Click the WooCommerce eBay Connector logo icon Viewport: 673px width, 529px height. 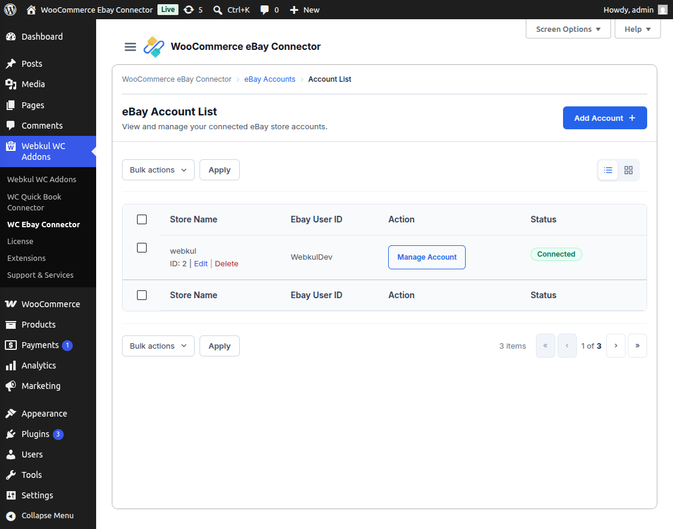click(154, 46)
